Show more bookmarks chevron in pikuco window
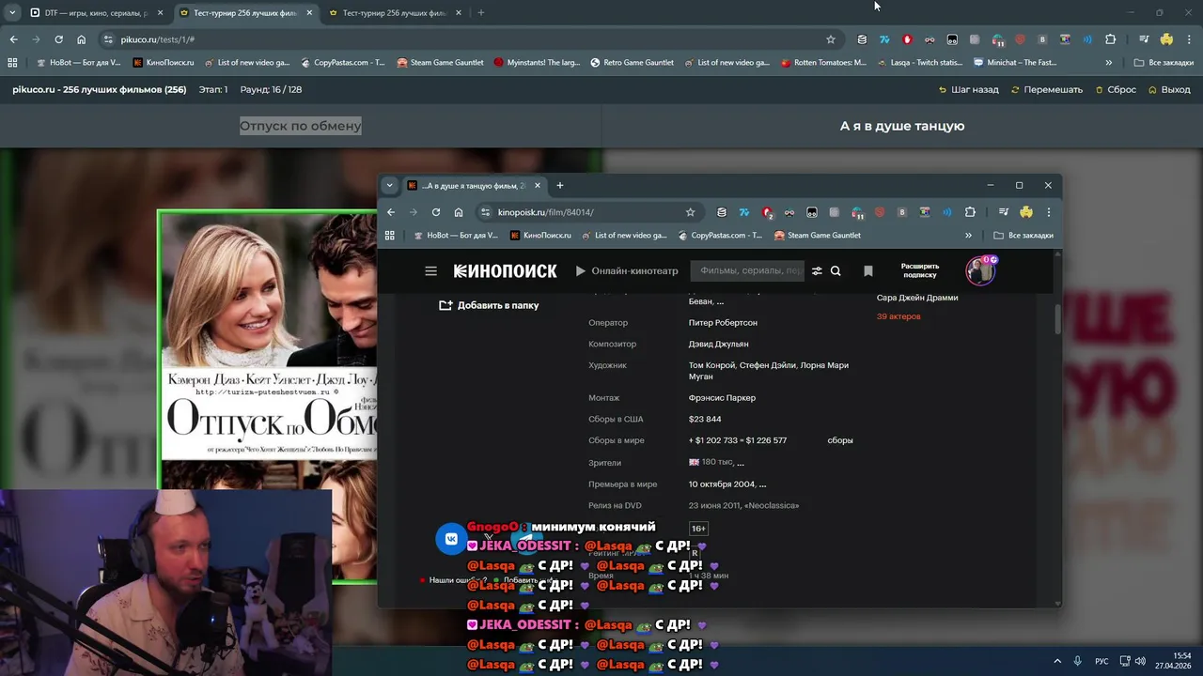This screenshot has width=1203, height=676. coord(1109,63)
